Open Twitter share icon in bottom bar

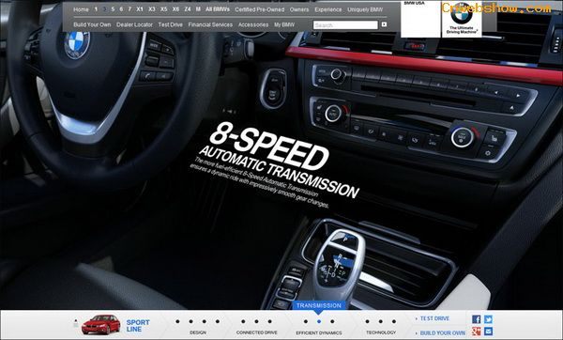[x=488, y=319]
